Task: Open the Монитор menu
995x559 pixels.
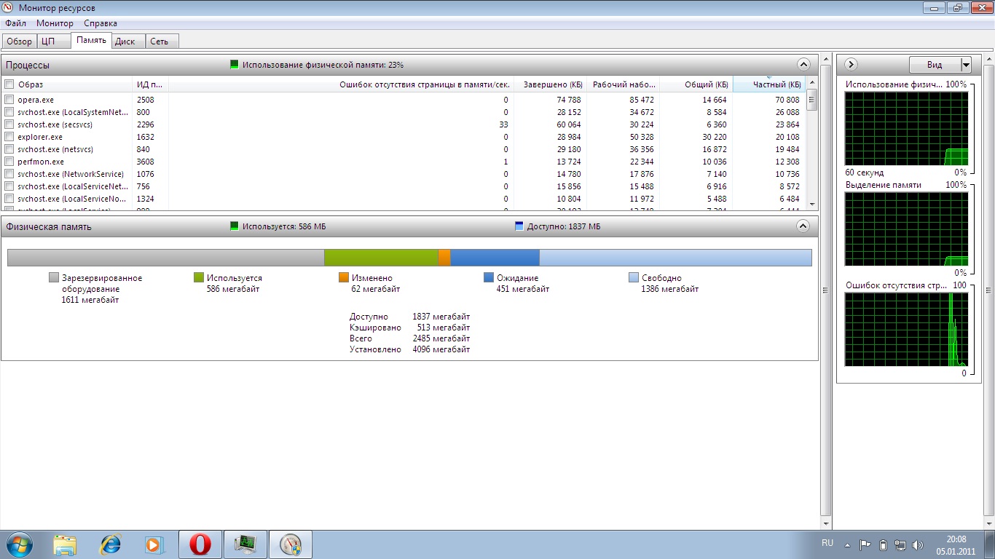Action: click(55, 23)
